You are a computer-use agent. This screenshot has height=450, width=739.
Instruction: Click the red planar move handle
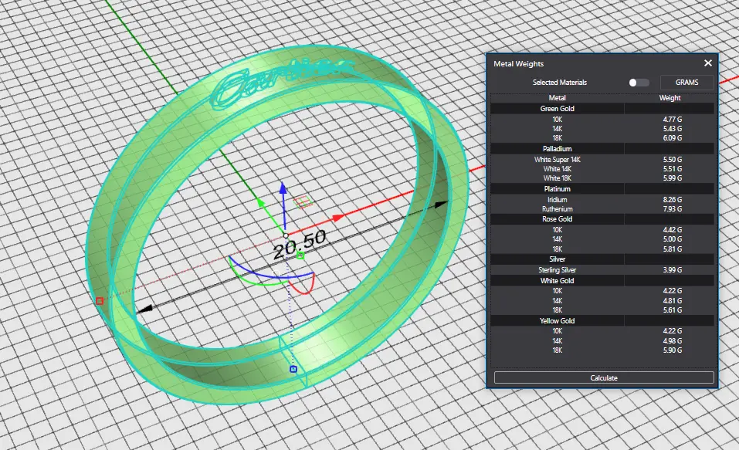[303, 201]
